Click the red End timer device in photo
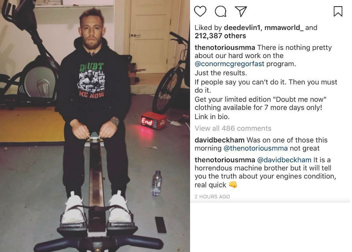352x252 pixels. click(x=154, y=121)
